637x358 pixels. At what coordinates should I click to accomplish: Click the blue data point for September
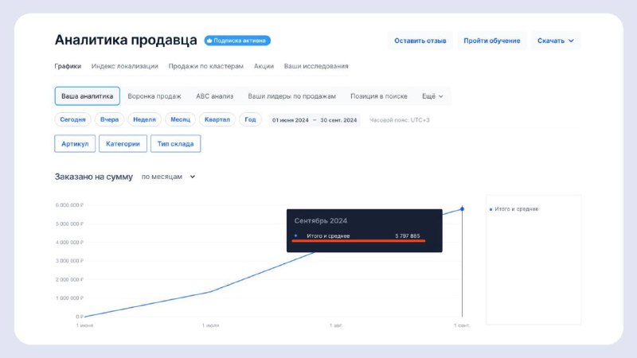(462, 209)
